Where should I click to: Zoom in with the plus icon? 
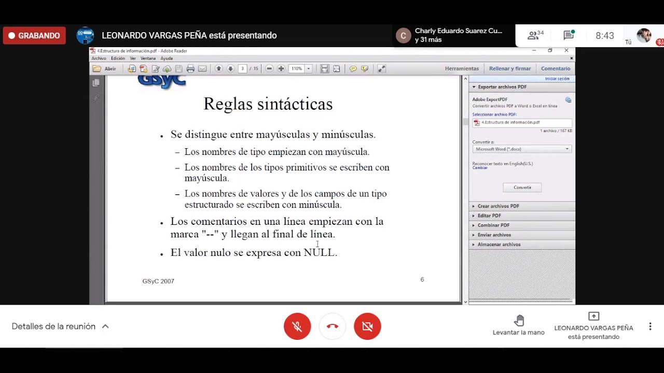tap(281, 68)
